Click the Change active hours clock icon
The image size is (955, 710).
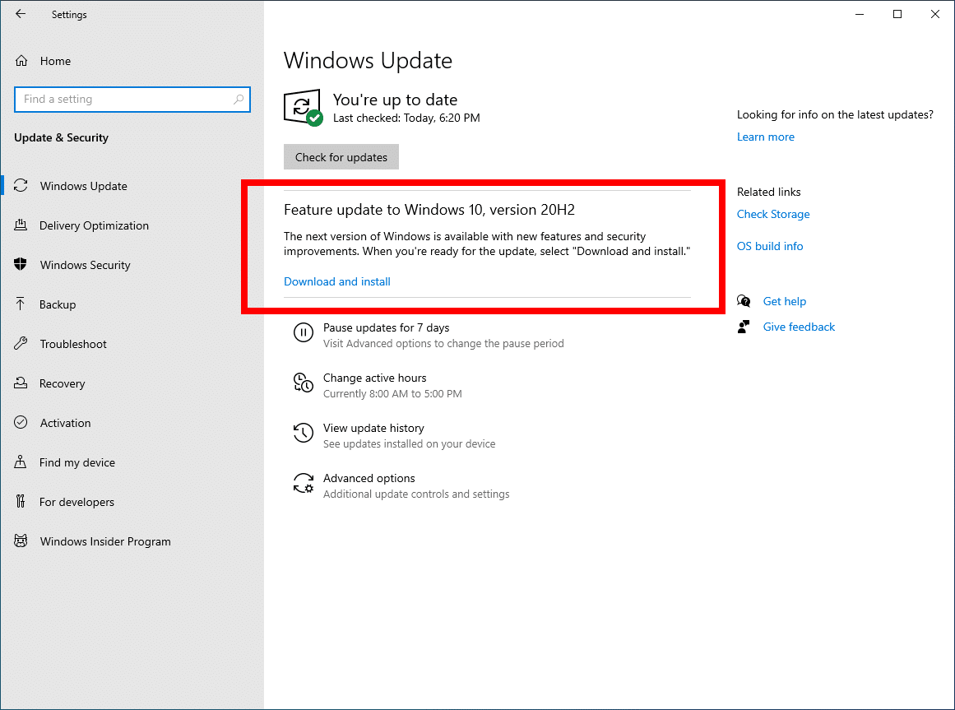(304, 383)
